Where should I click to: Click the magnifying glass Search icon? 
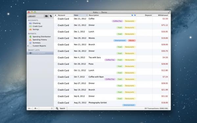[x=57, y=109]
